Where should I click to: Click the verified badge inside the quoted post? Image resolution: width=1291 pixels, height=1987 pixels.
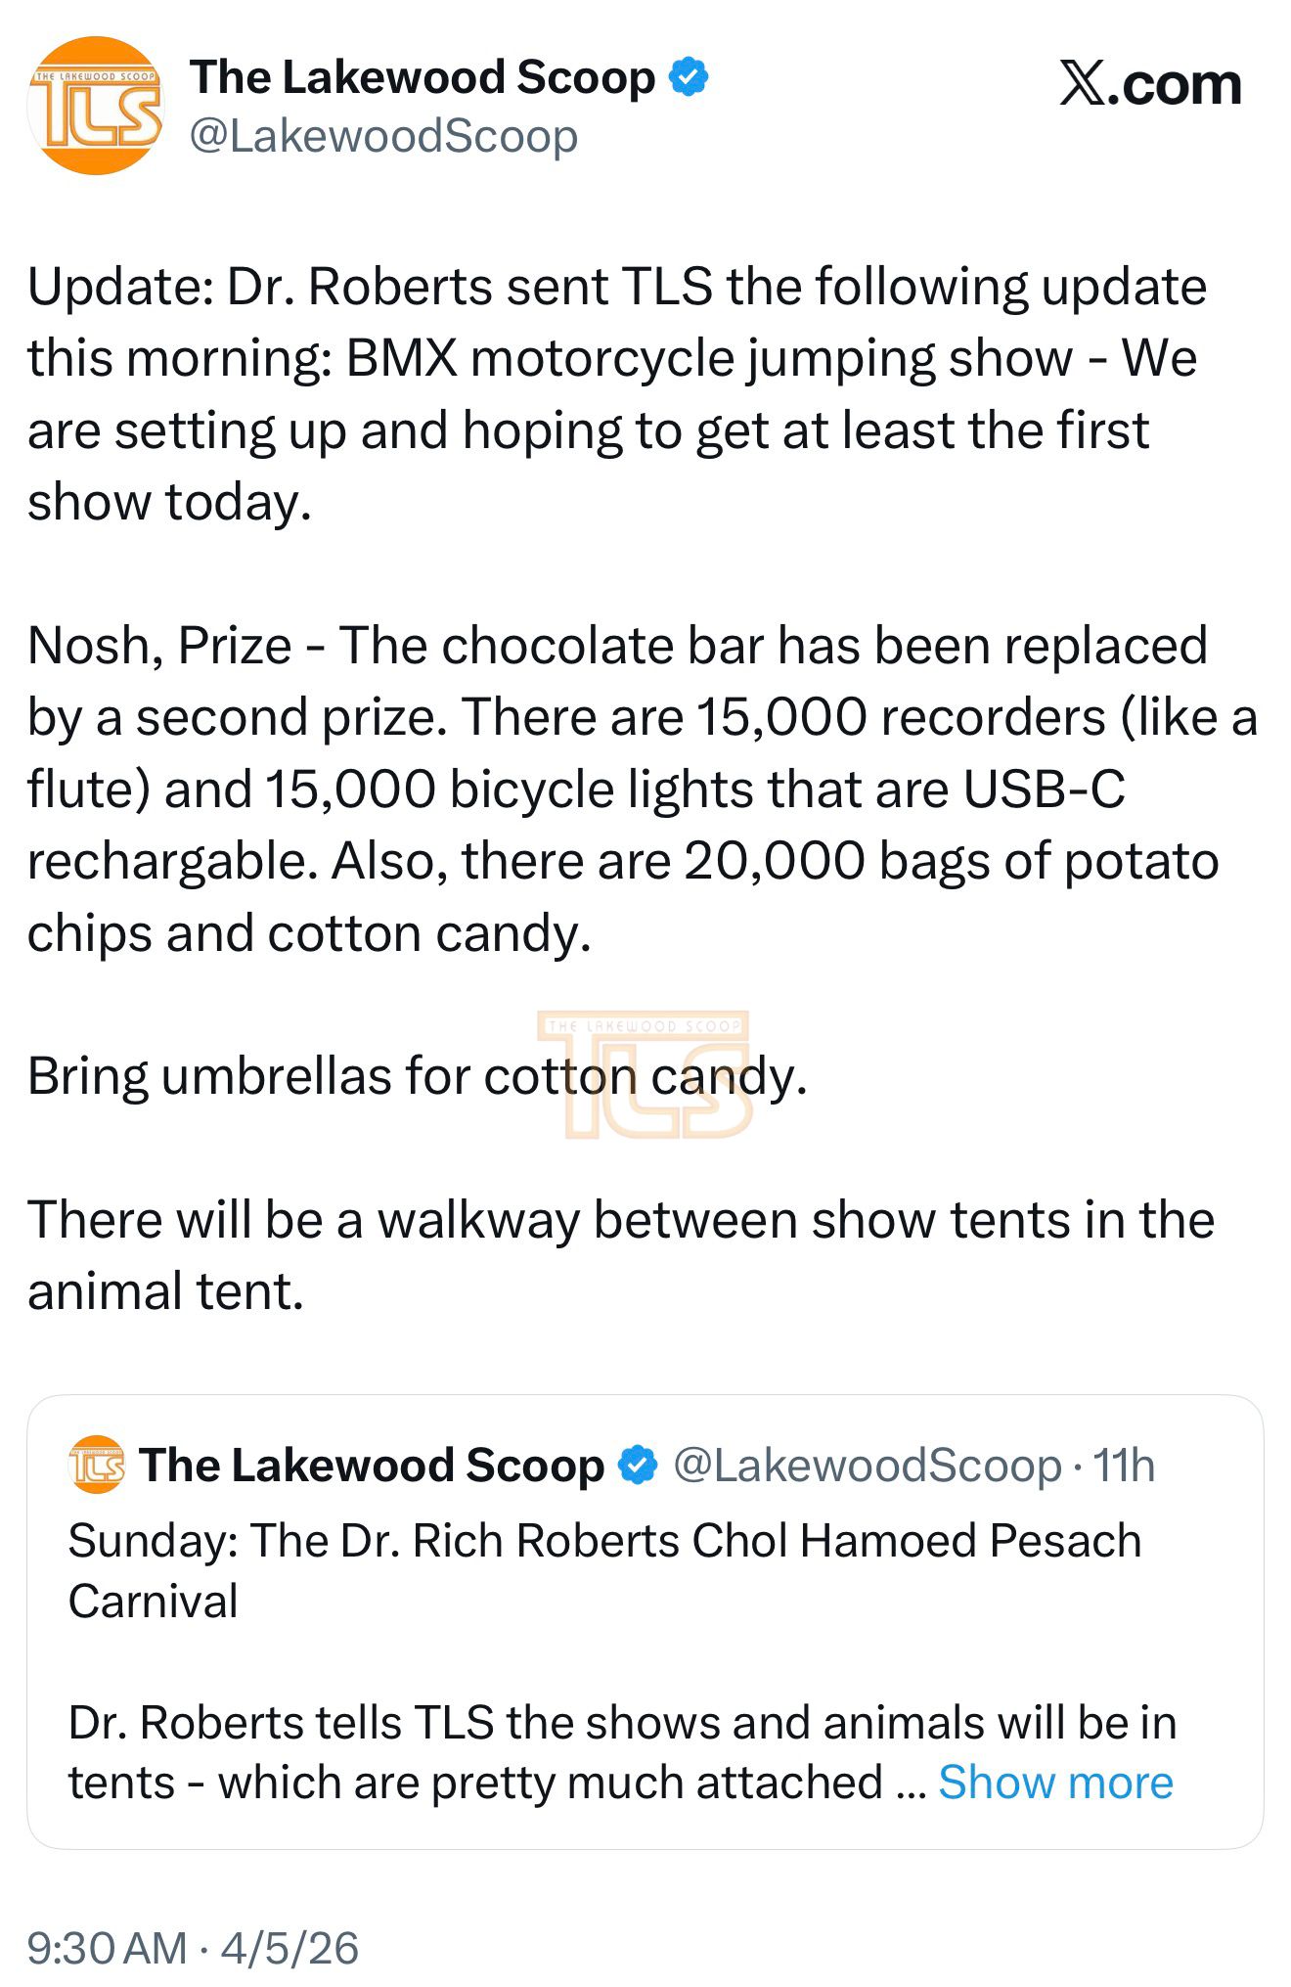640,1466
